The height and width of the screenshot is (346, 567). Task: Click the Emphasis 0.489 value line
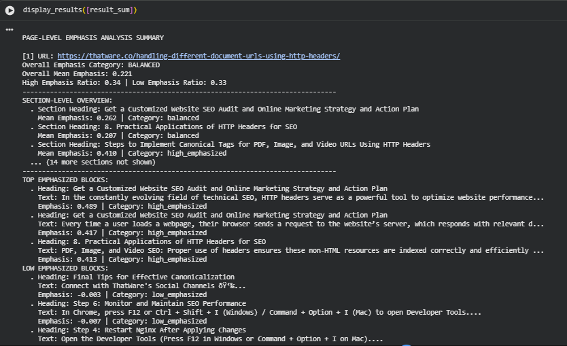[122, 206]
